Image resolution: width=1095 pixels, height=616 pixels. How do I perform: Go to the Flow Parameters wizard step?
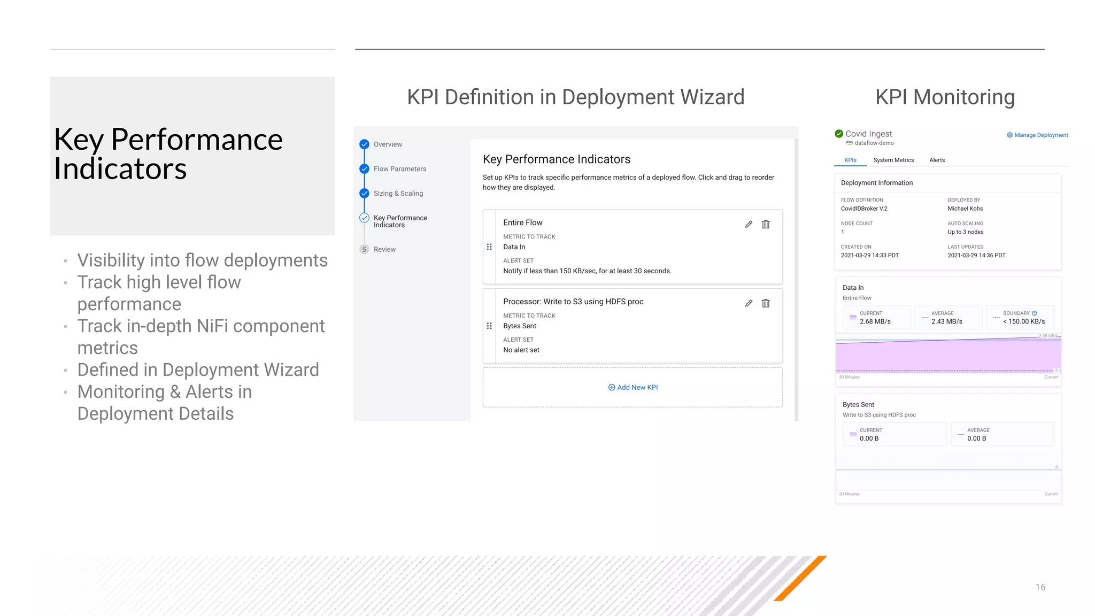(x=400, y=169)
